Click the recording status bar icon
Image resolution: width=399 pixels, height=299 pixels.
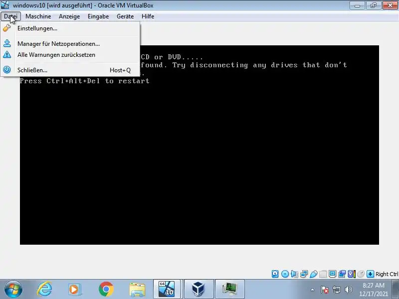click(x=342, y=274)
